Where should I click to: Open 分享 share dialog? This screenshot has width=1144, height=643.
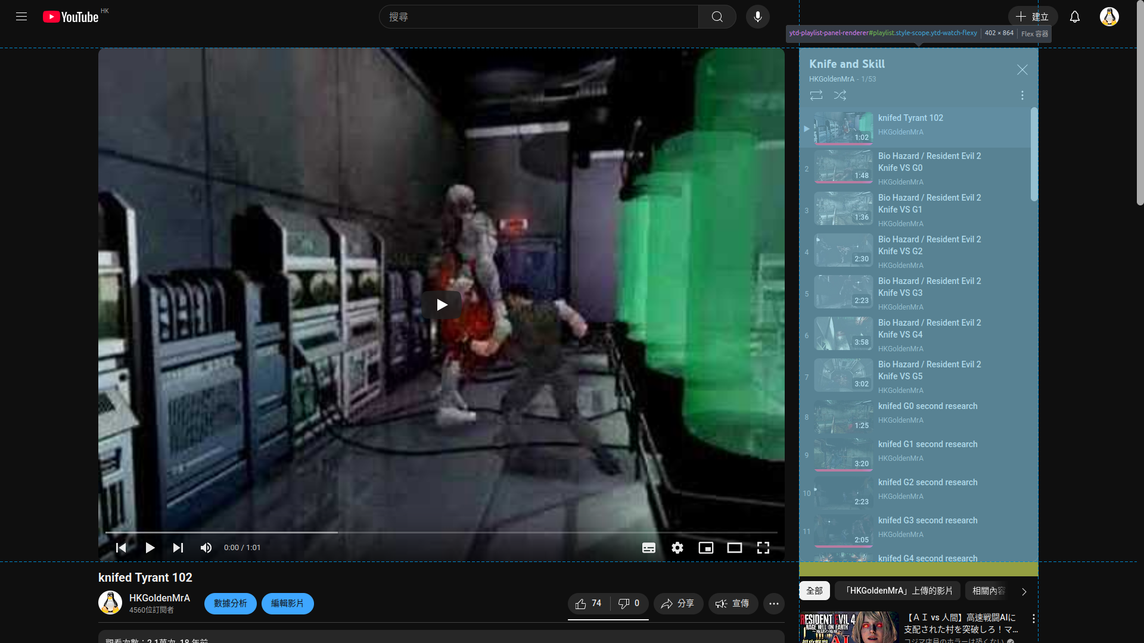coord(679,604)
